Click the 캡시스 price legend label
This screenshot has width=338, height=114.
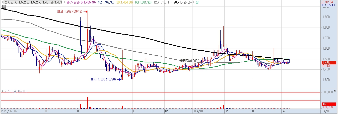point(33,2)
